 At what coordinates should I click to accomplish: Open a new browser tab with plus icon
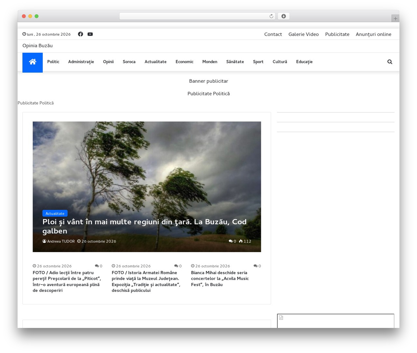395,19
